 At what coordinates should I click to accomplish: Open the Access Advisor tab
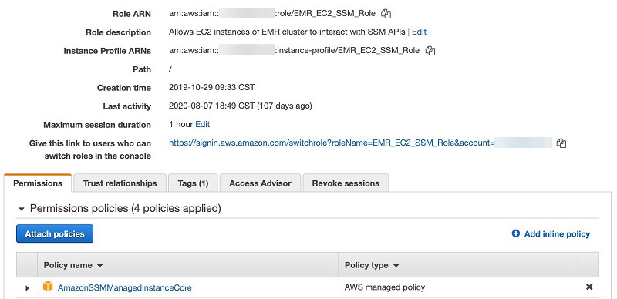pos(260,183)
